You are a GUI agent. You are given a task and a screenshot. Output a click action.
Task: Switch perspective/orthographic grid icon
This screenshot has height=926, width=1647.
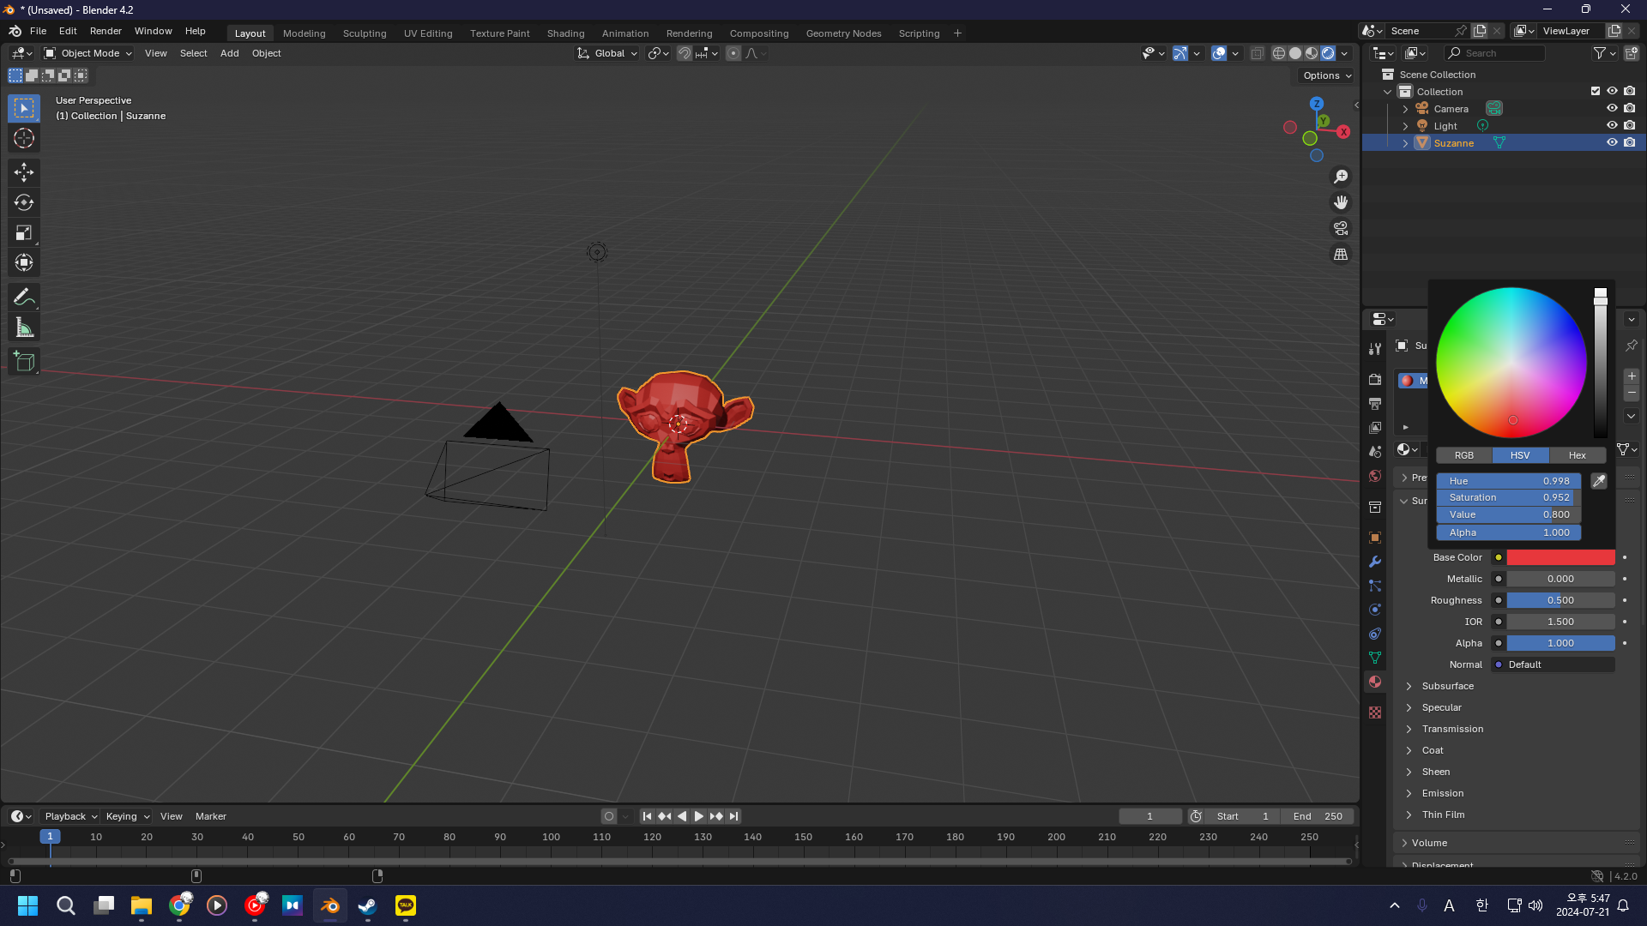1341,254
